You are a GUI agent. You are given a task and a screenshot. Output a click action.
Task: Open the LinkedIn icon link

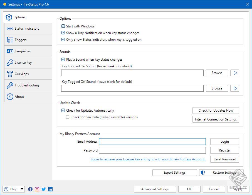point(50,189)
